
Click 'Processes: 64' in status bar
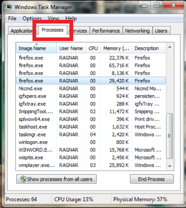[x=21, y=199]
